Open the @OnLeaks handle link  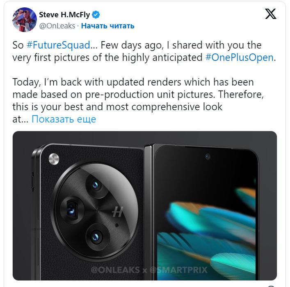[x=57, y=26]
